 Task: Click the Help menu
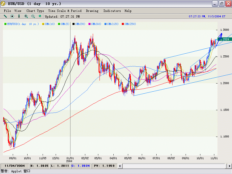(x=128, y=11)
